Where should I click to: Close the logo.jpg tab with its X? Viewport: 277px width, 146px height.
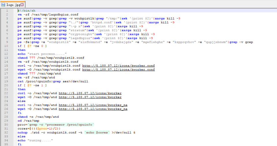pos(22,5)
